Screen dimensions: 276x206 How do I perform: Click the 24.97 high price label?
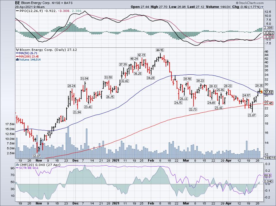pos(246,95)
